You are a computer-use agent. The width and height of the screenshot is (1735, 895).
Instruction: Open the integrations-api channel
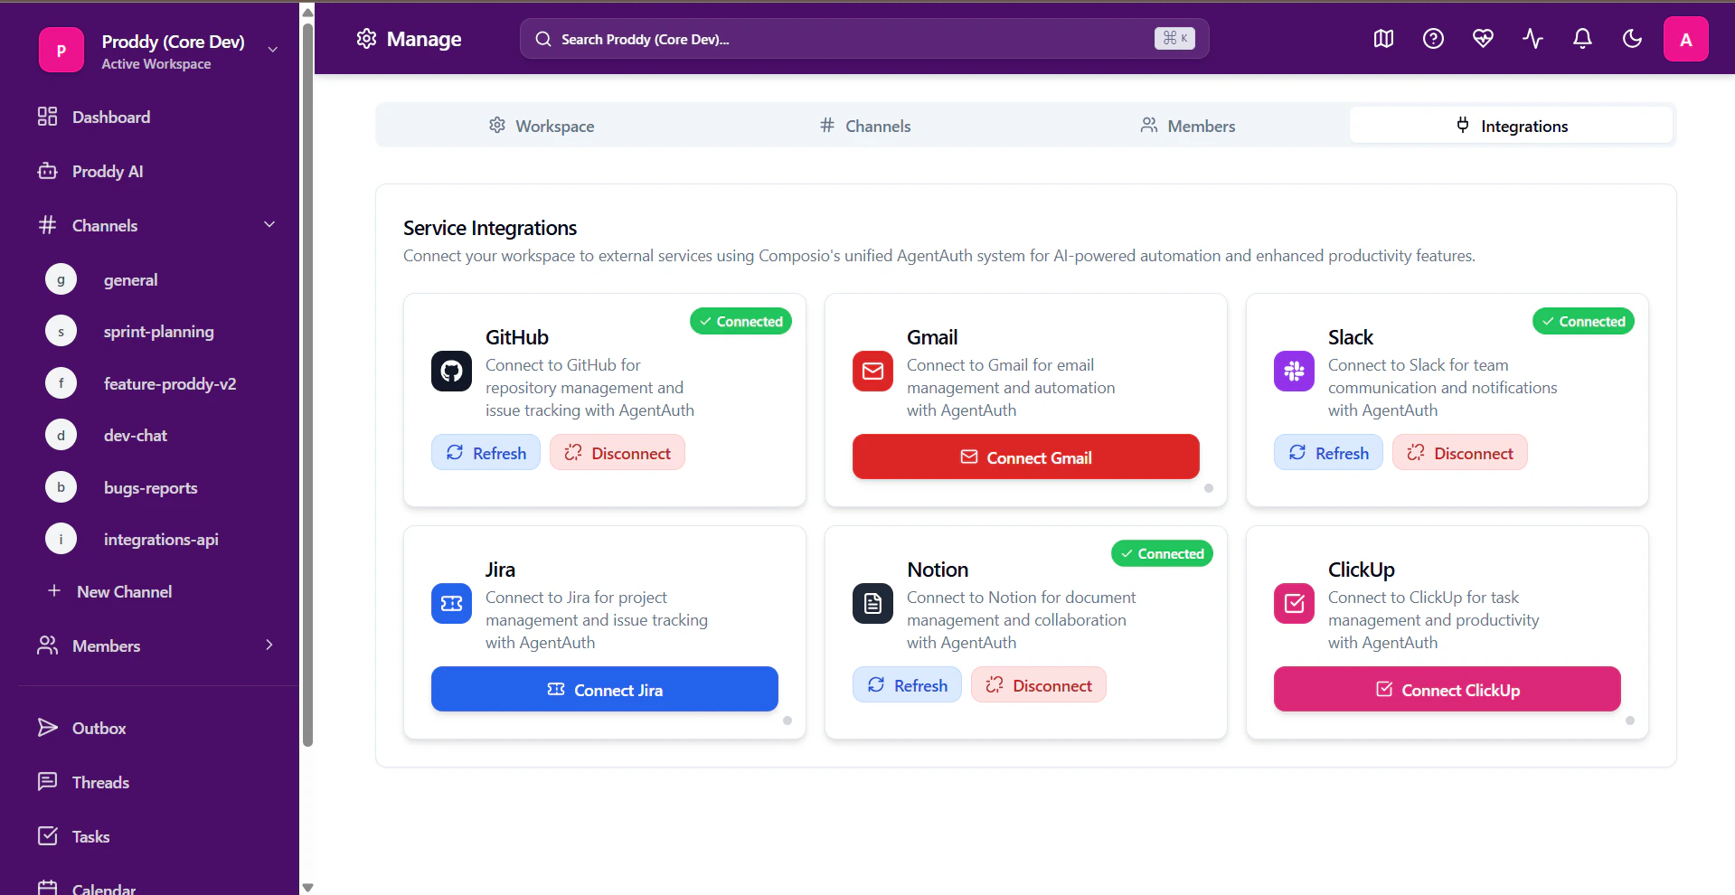tap(161, 539)
